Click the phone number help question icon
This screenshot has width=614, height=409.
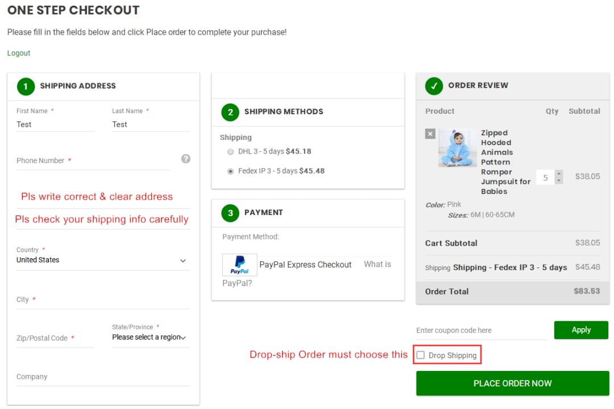point(185,159)
